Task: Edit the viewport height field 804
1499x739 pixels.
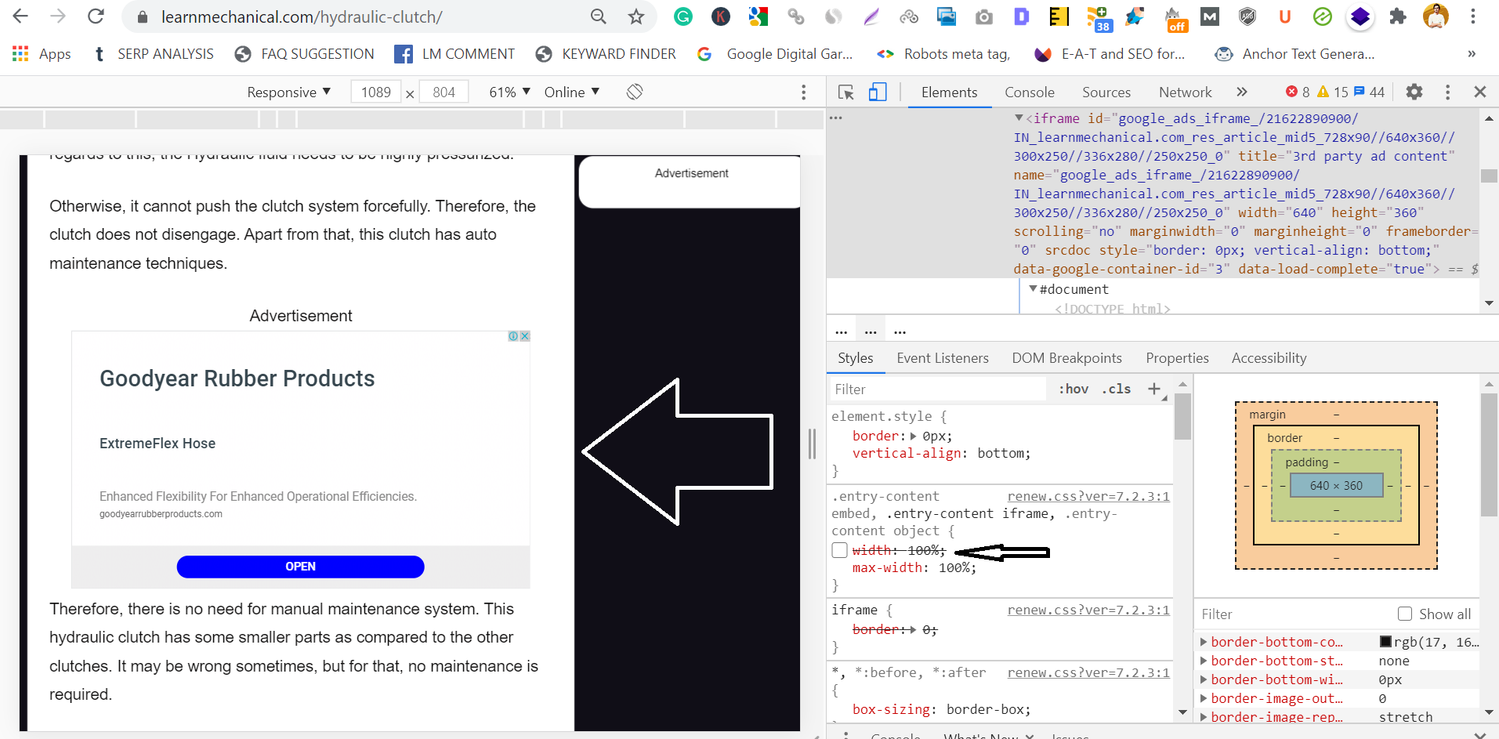Action: coord(444,92)
